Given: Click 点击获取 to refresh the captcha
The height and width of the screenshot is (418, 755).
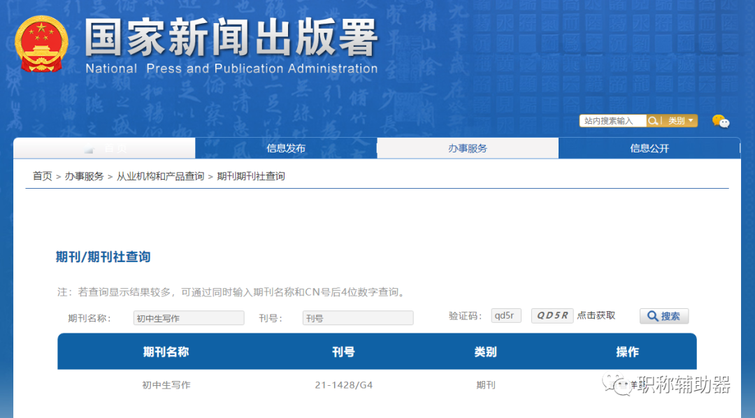Looking at the screenshot, I should coord(596,315).
